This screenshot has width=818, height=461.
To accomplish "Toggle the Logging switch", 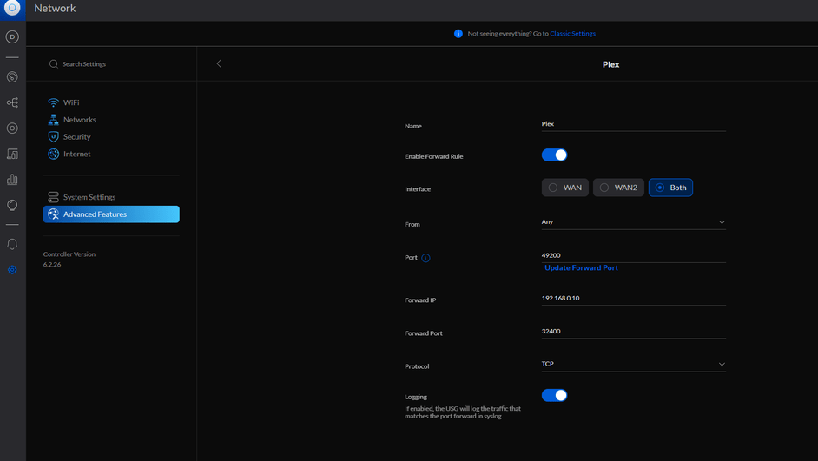I will [x=554, y=395].
